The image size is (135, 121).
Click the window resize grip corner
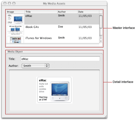click(x=106, y=116)
